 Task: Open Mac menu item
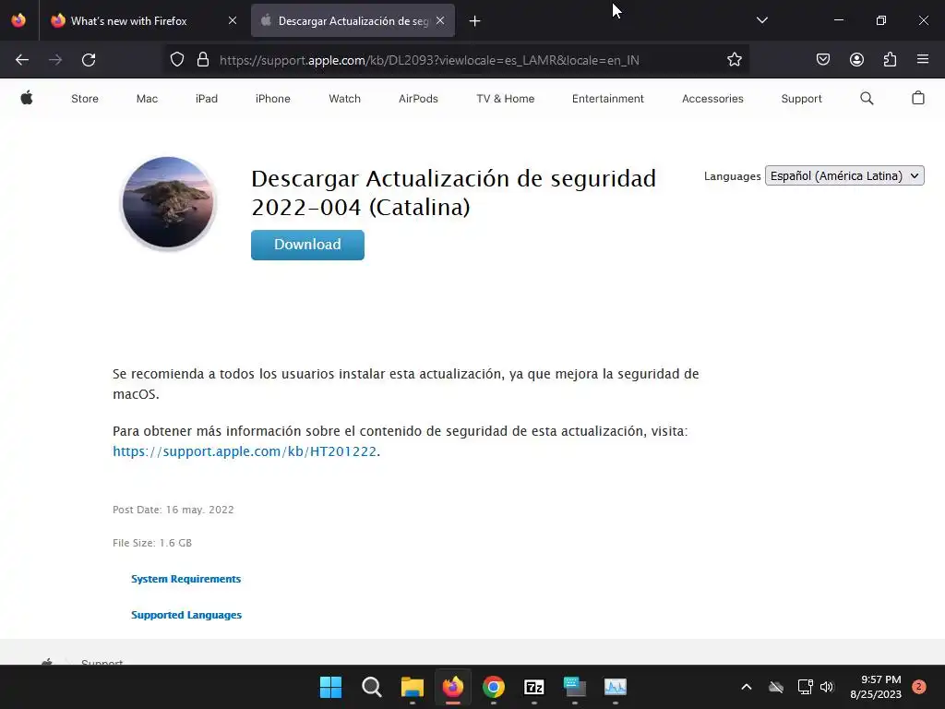pyautogui.click(x=147, y=98)
